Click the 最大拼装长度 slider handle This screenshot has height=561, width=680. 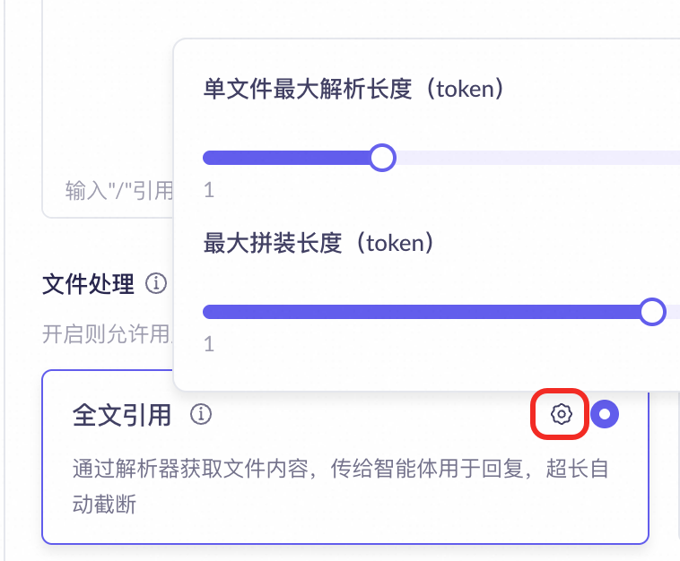tap(652, 312)
